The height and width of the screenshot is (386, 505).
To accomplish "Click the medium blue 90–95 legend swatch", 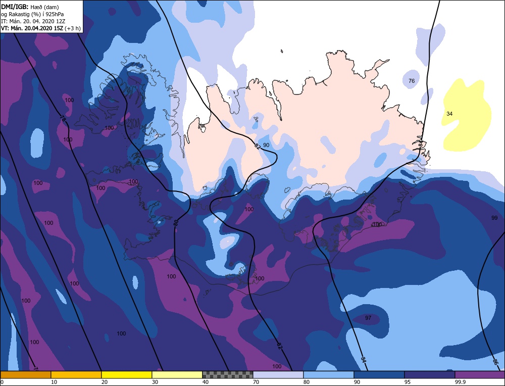I will point(379,375).
